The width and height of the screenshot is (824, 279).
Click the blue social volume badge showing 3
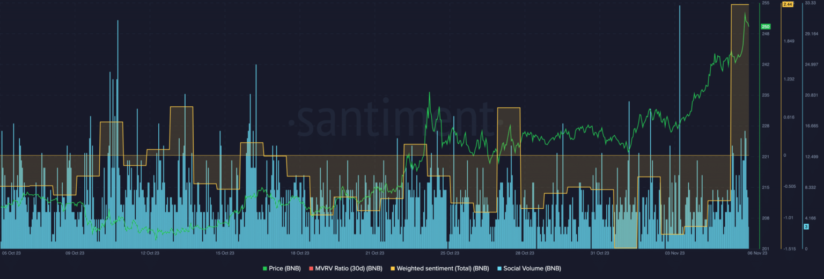(x=806, y=226)
